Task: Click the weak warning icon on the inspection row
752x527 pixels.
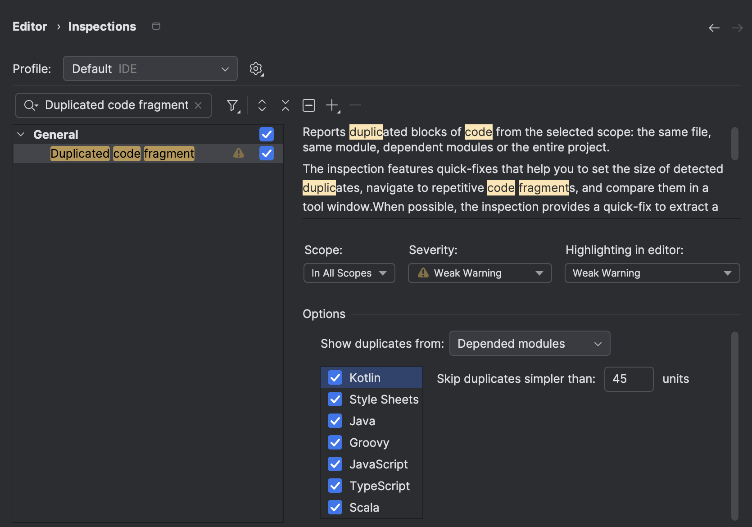Action: [x=239, y=153]
